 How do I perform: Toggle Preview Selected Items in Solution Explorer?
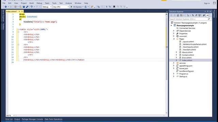click(x=207, y=15)
